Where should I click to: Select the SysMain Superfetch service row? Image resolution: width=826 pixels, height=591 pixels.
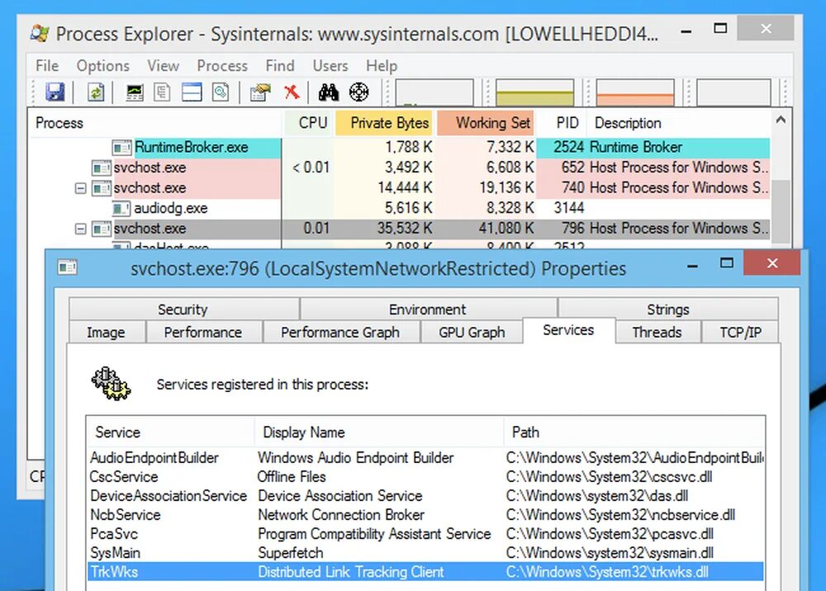click(x=425, y=552)
